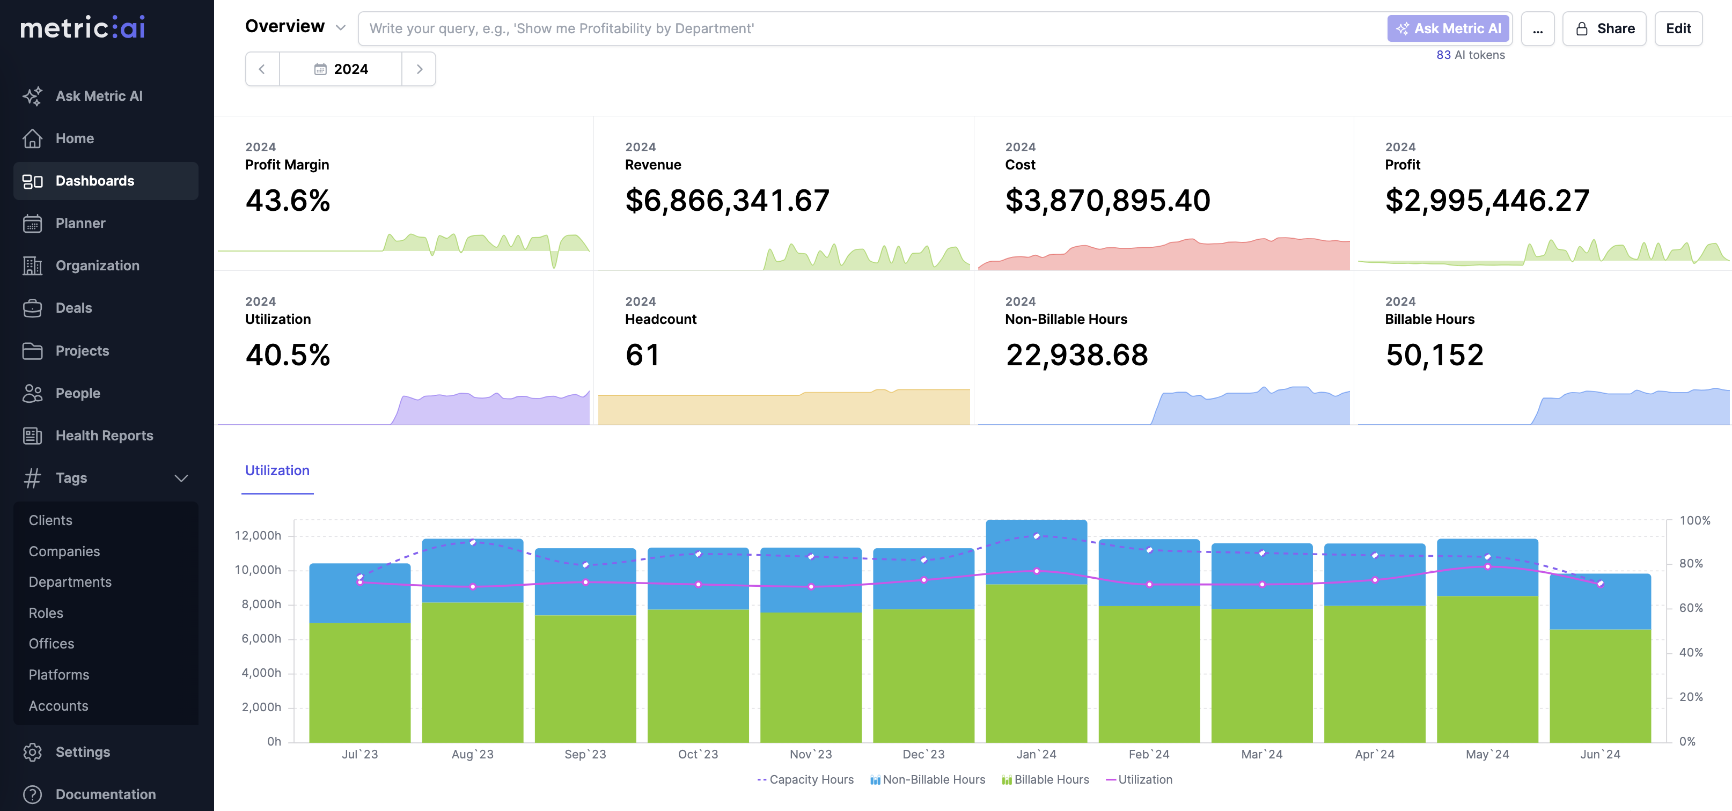Click the Share button

click(x=1604, y=28)
